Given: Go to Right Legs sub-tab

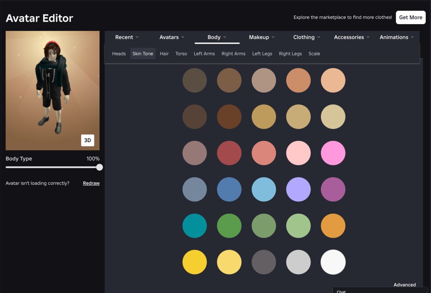Looking at the screenshot, I should (290, 54).
